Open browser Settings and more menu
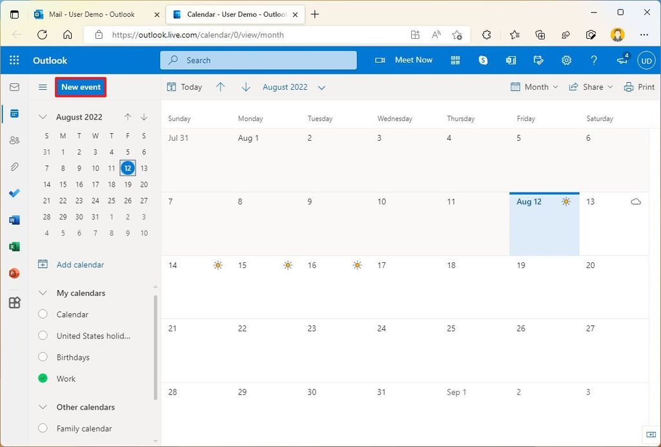 [644, 35]
